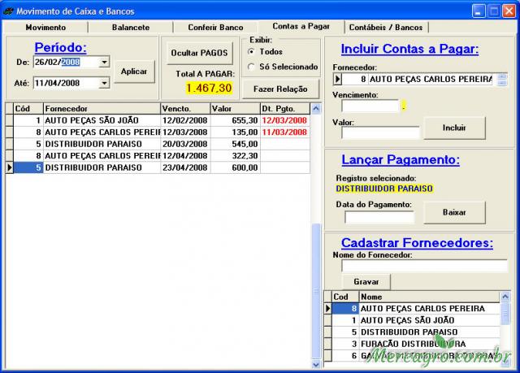
Task: Click the Vencimento date input field
Action: tap(370, 106)
